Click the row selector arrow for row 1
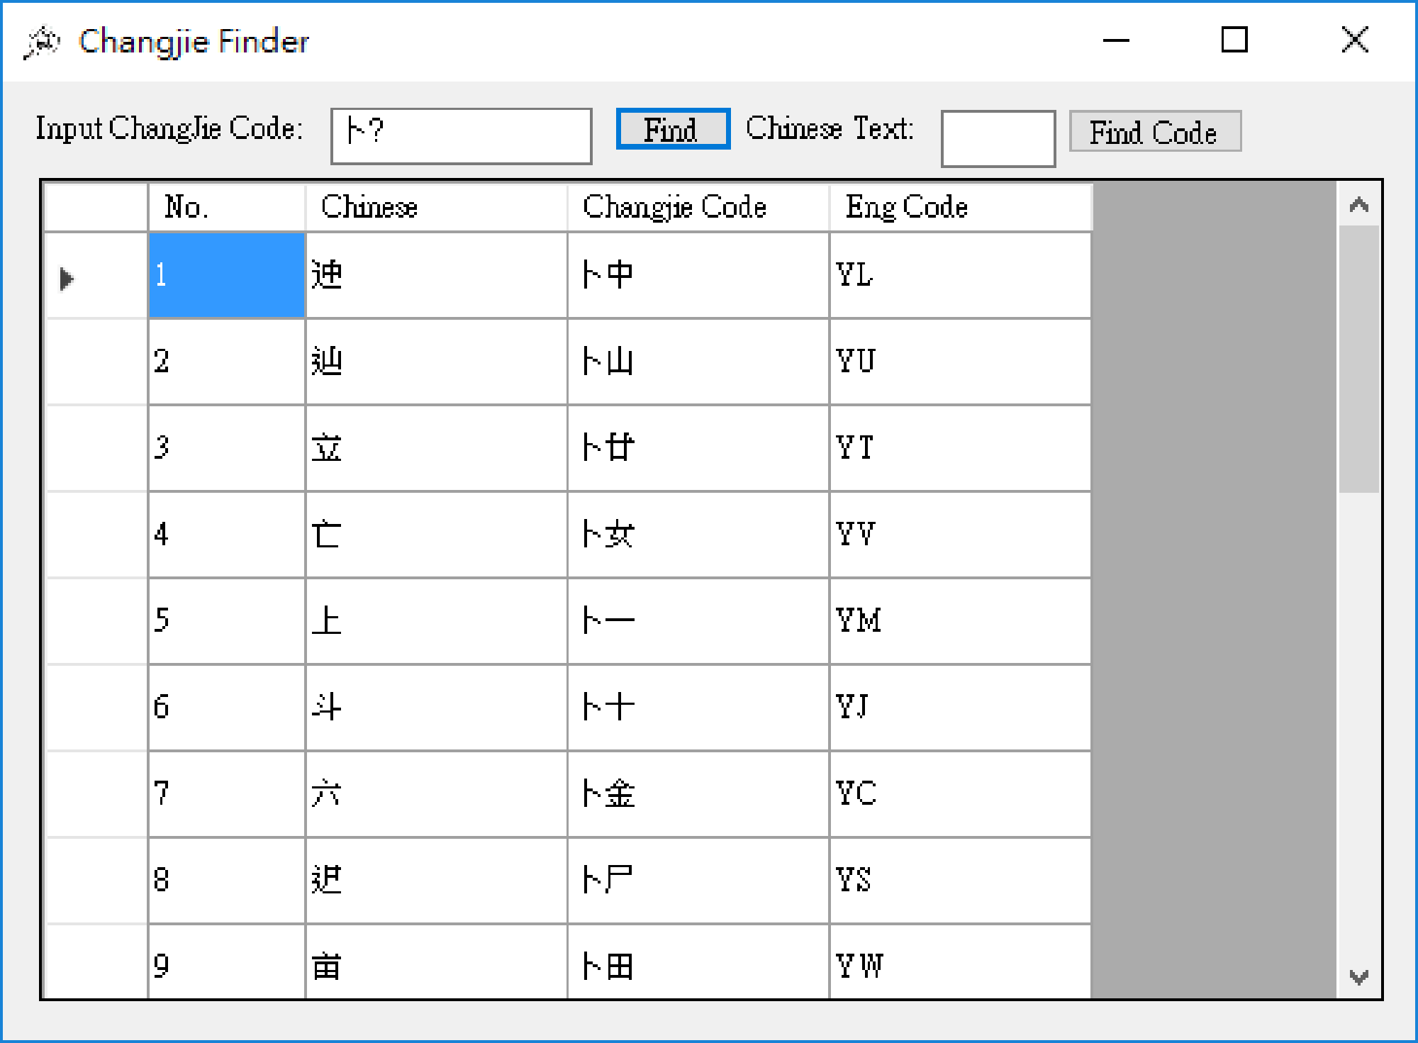Image resolution: width=1418 pixels, height=1043 pixels. click(x=67, y=278)
